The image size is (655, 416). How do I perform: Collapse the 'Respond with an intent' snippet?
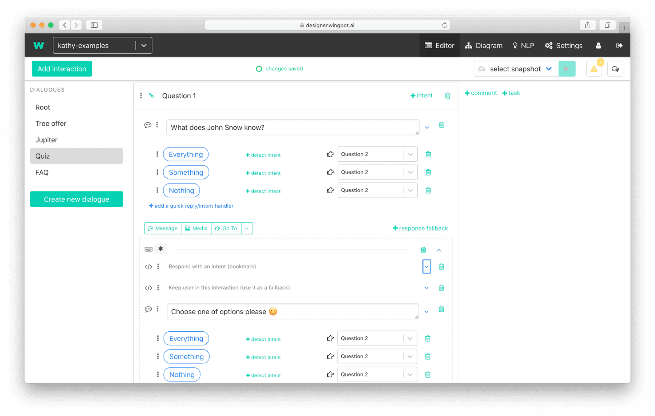[x=426, y=266]
